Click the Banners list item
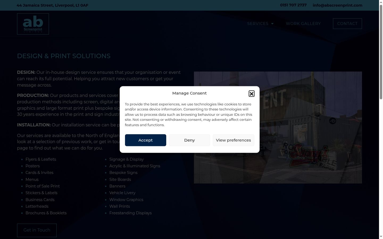 (117, 186)
